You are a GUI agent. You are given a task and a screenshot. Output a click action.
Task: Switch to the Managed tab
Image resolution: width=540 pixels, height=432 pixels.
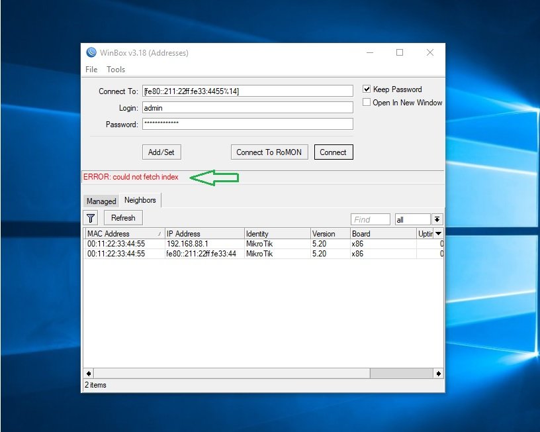(x=101, y=201)
